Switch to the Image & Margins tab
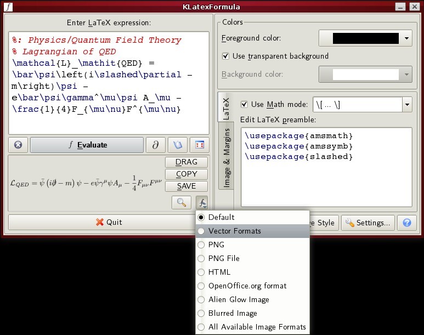Viewport: 424px width, 335px height. [226, 156]
